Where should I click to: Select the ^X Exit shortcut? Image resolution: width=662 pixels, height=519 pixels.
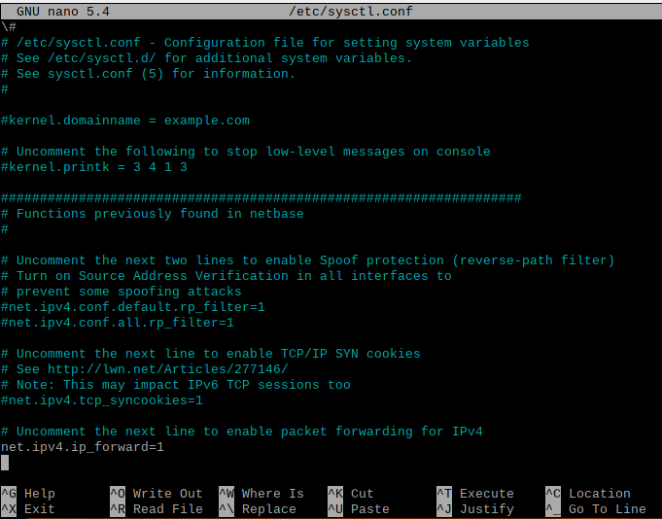[28, 509]
